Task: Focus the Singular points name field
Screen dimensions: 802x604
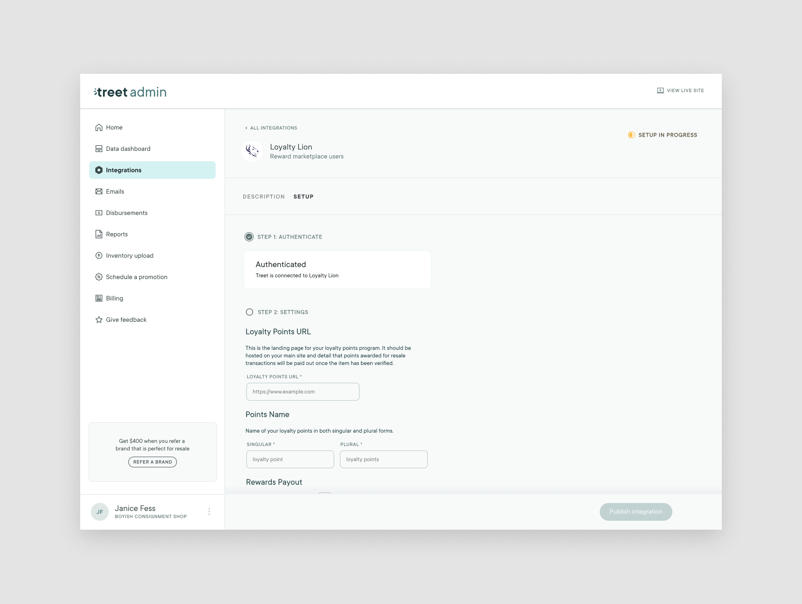Action: click(x=290, y=459)
